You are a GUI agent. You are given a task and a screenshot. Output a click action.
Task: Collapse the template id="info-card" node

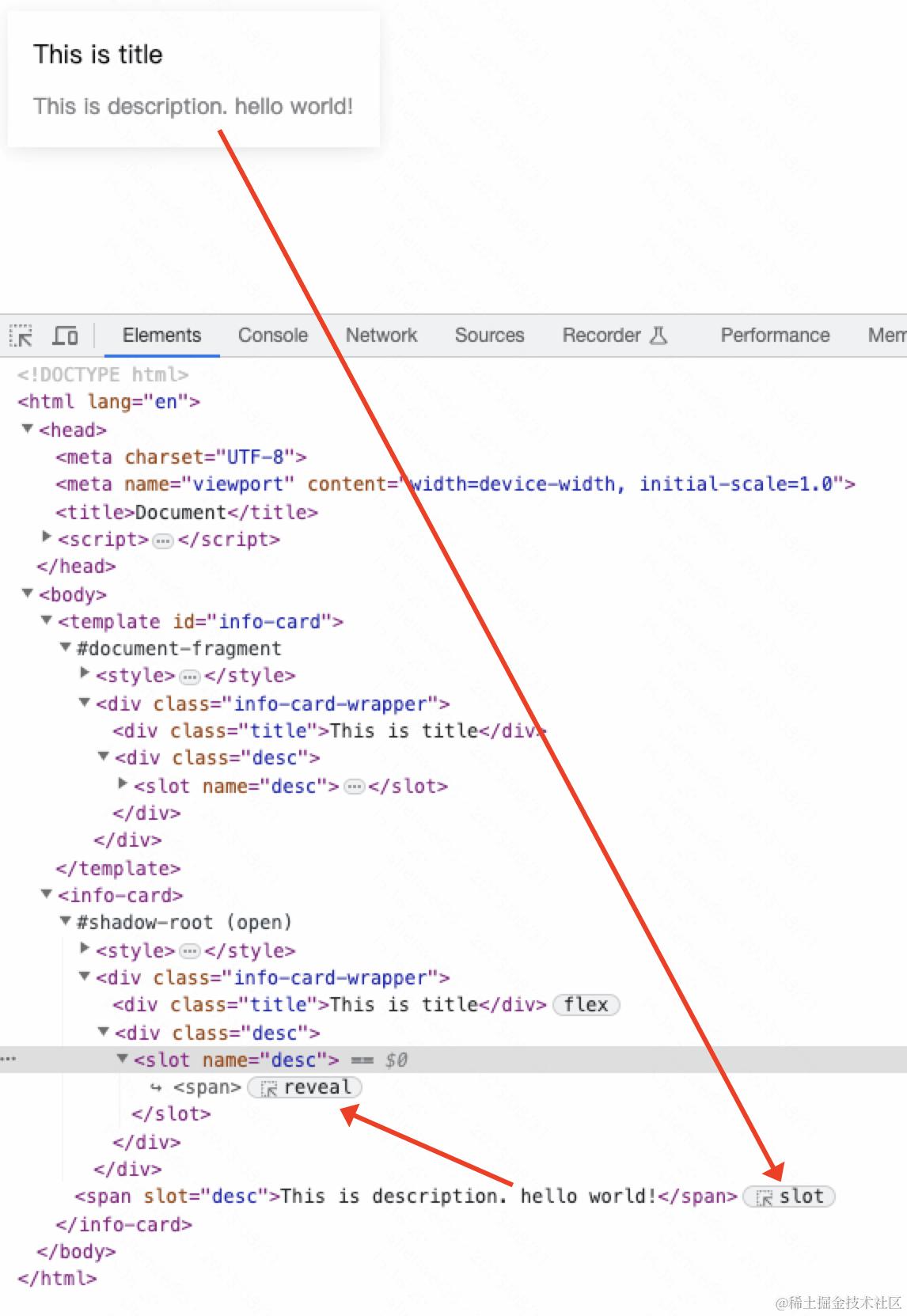[47, 620]
